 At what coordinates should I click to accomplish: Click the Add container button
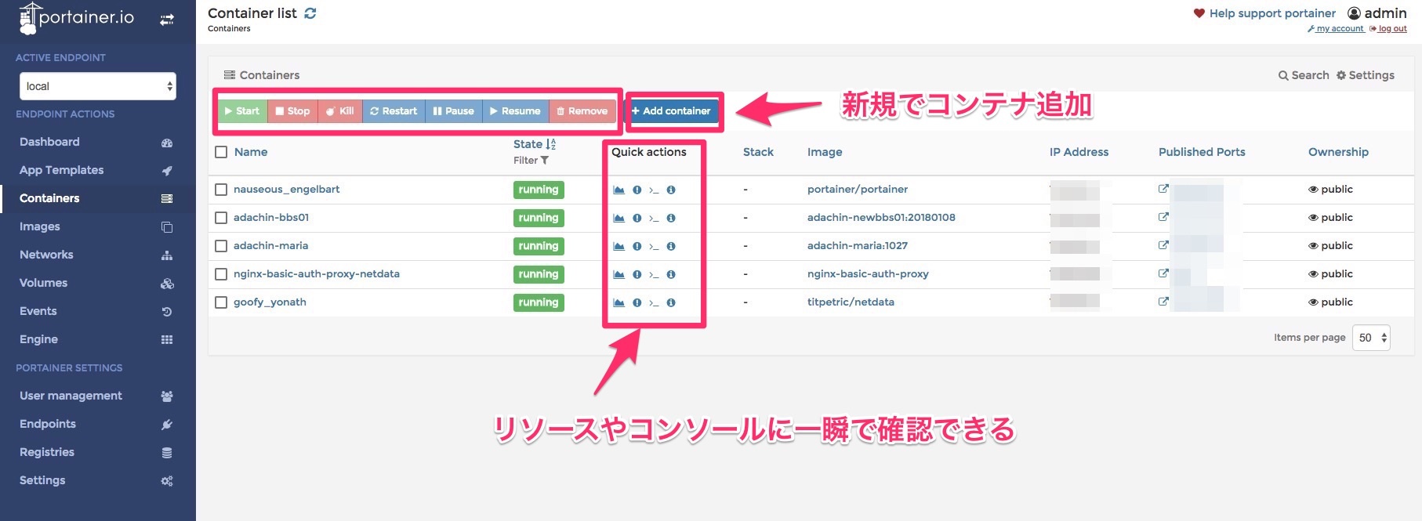672,111
